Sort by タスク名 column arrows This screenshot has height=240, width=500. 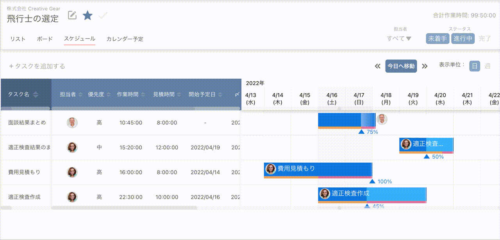[x=36, y=94]
